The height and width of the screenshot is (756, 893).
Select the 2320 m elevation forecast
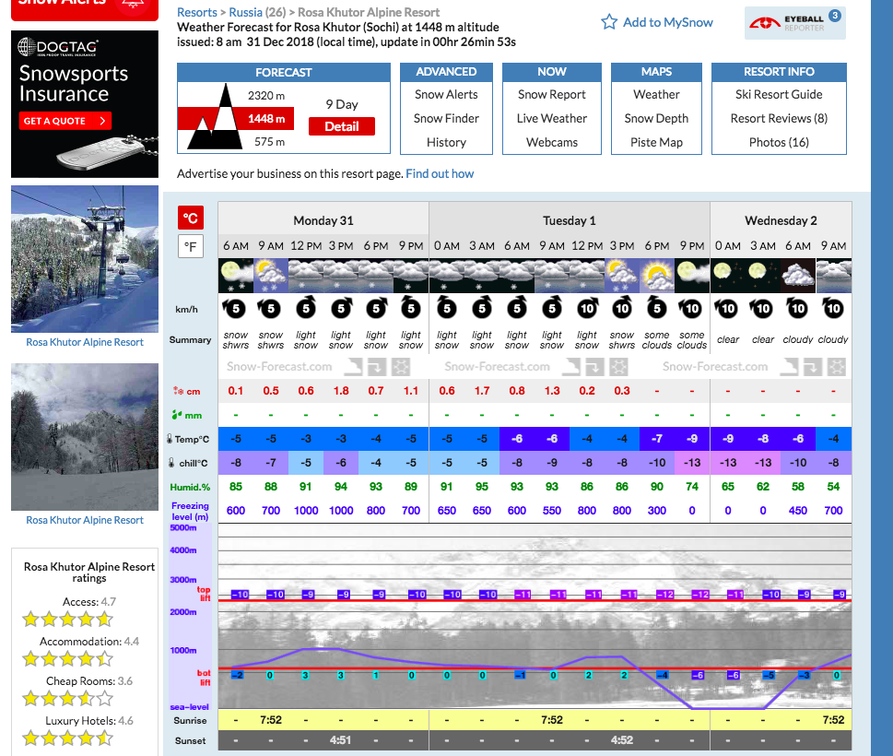266,96
